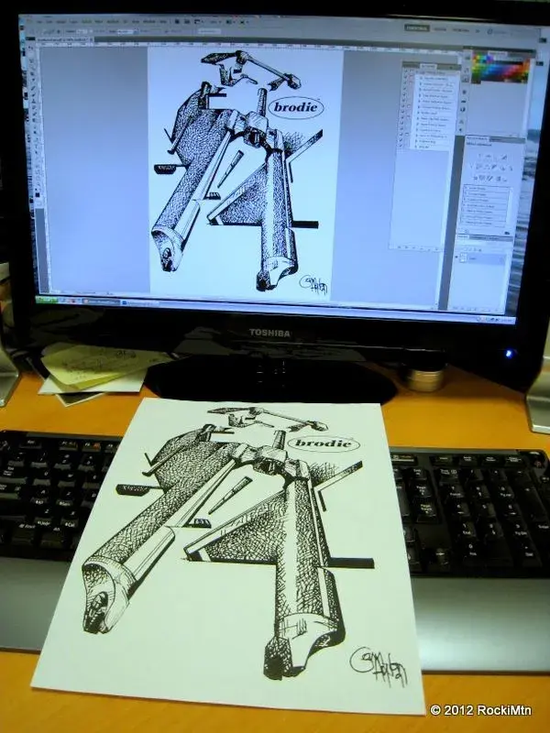Select the Essentials workspace button
The width and height of the screenshot is (550, 733).
point(416,27)
